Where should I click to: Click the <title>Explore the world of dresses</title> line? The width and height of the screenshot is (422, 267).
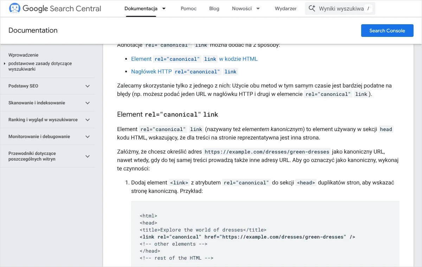(x=203, y=230)
